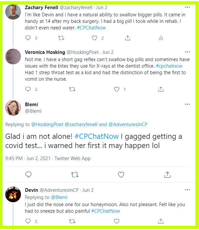Retweet Zachary Fenell's pill tweet
Viewport: 199px width, 230px height.
61,38
